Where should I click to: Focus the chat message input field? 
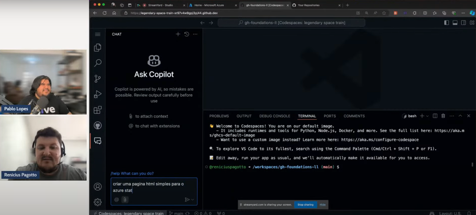tap(154, 187)
